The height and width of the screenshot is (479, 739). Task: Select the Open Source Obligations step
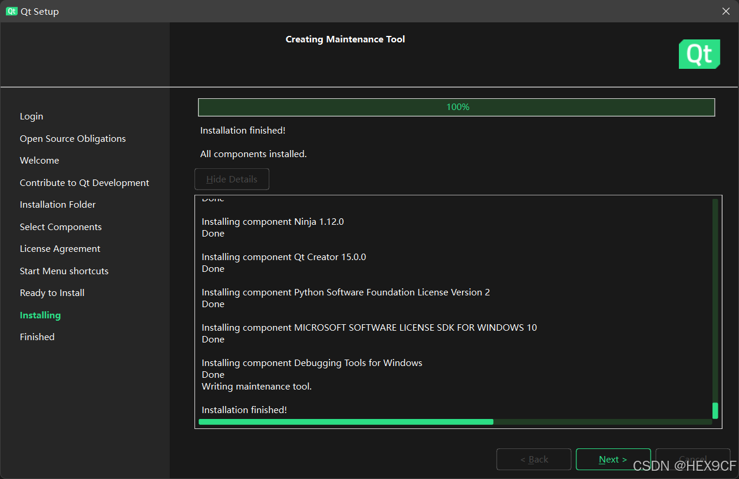(x=73, y=139)
